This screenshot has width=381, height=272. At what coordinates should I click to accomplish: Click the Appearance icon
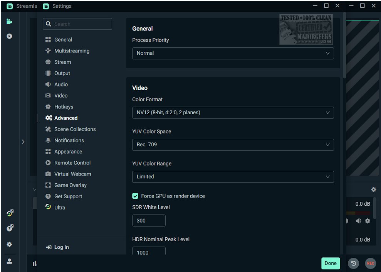click(x=48, y=152)
